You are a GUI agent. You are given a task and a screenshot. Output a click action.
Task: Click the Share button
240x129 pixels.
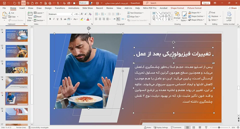tap(233, 8)
